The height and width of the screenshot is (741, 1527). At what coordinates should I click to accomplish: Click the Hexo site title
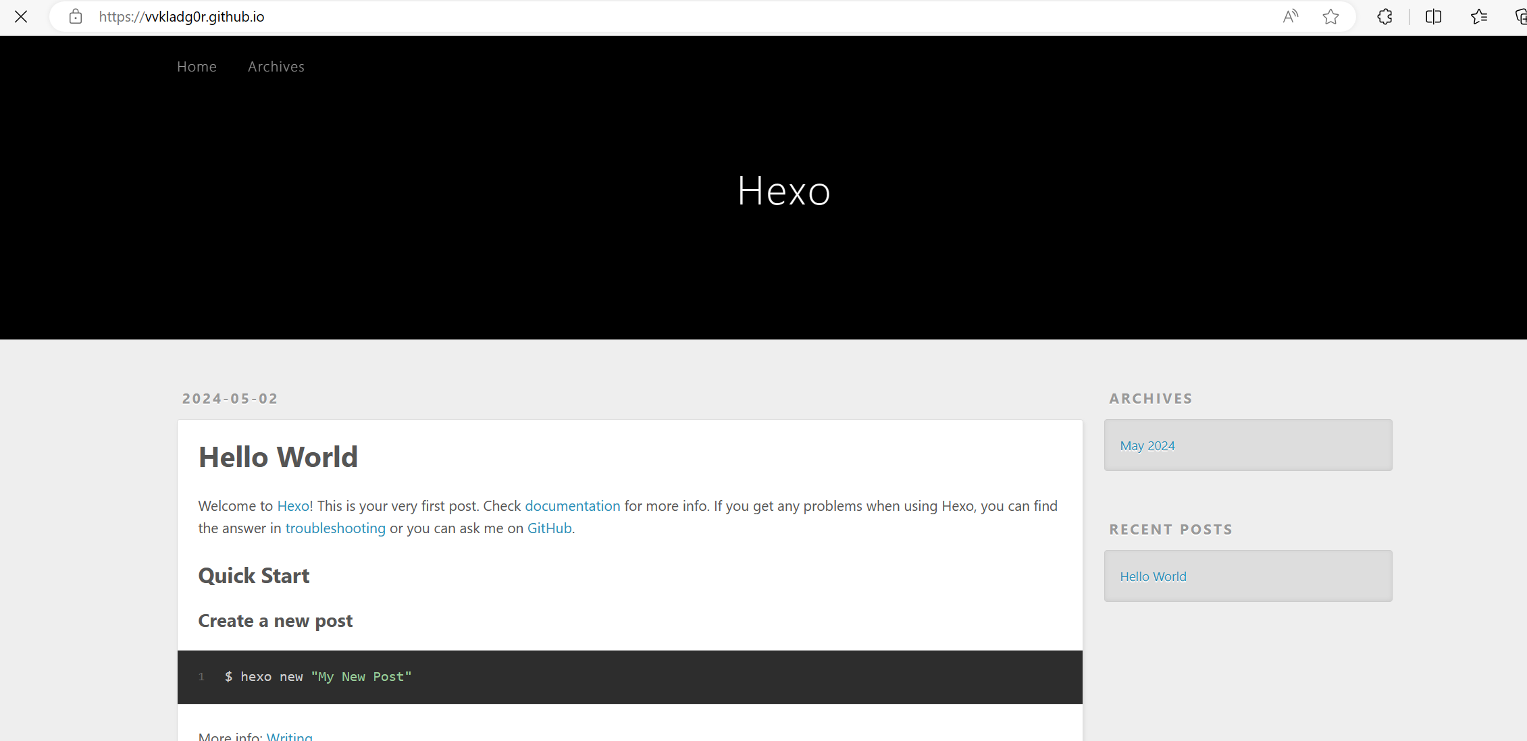point(783,191)
